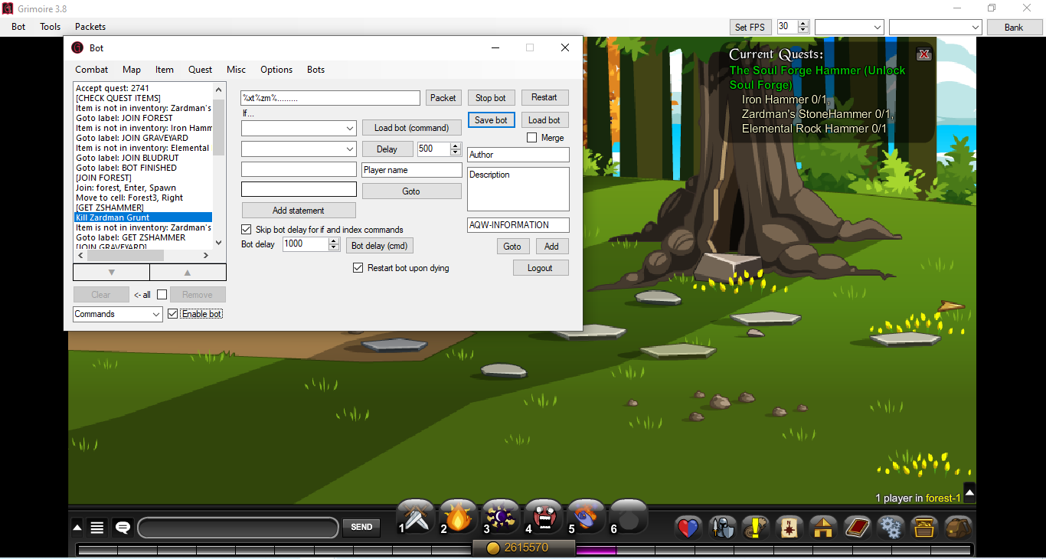Screen dimensions: 1046x559
Task: Open the Map tab
Action: (x=132, y=70)
